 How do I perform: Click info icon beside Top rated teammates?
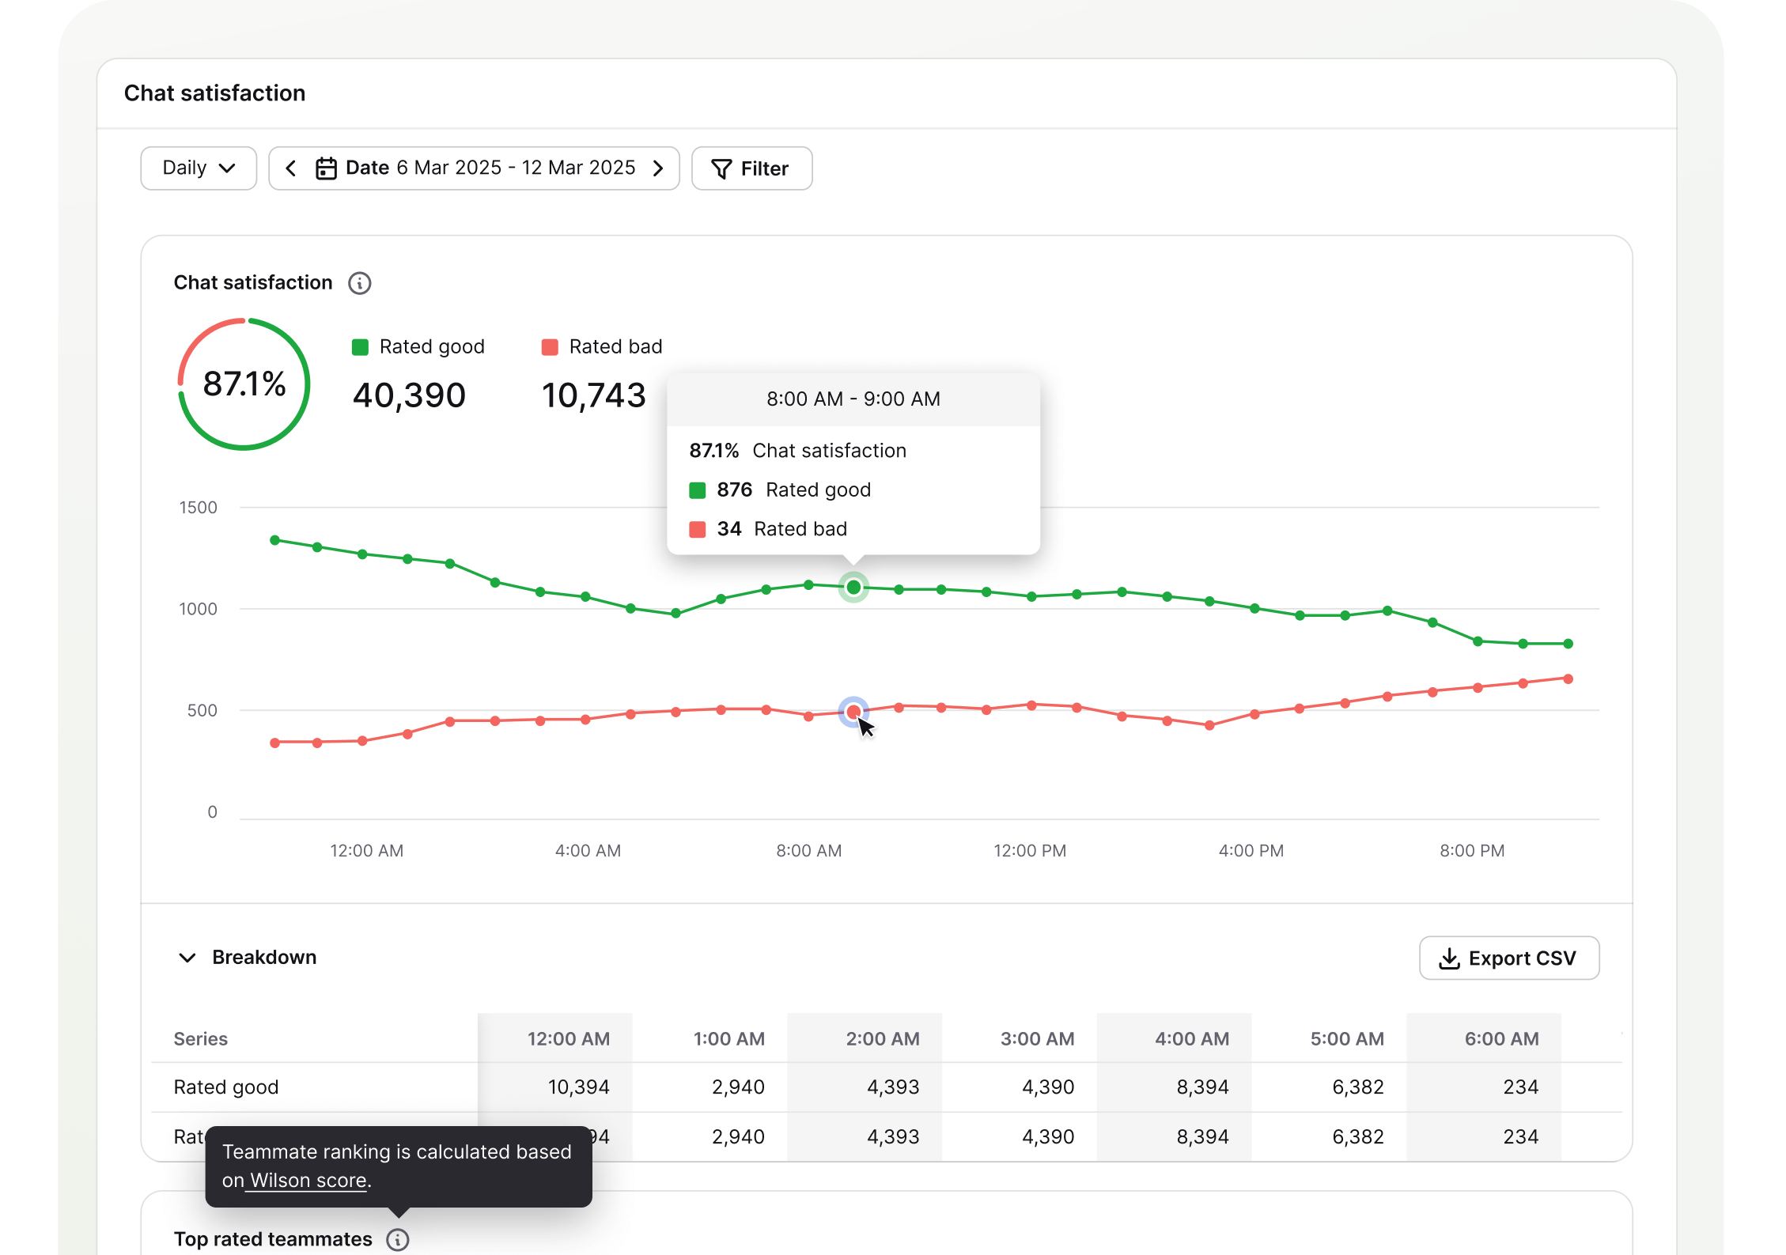(x=397, y=1239)
